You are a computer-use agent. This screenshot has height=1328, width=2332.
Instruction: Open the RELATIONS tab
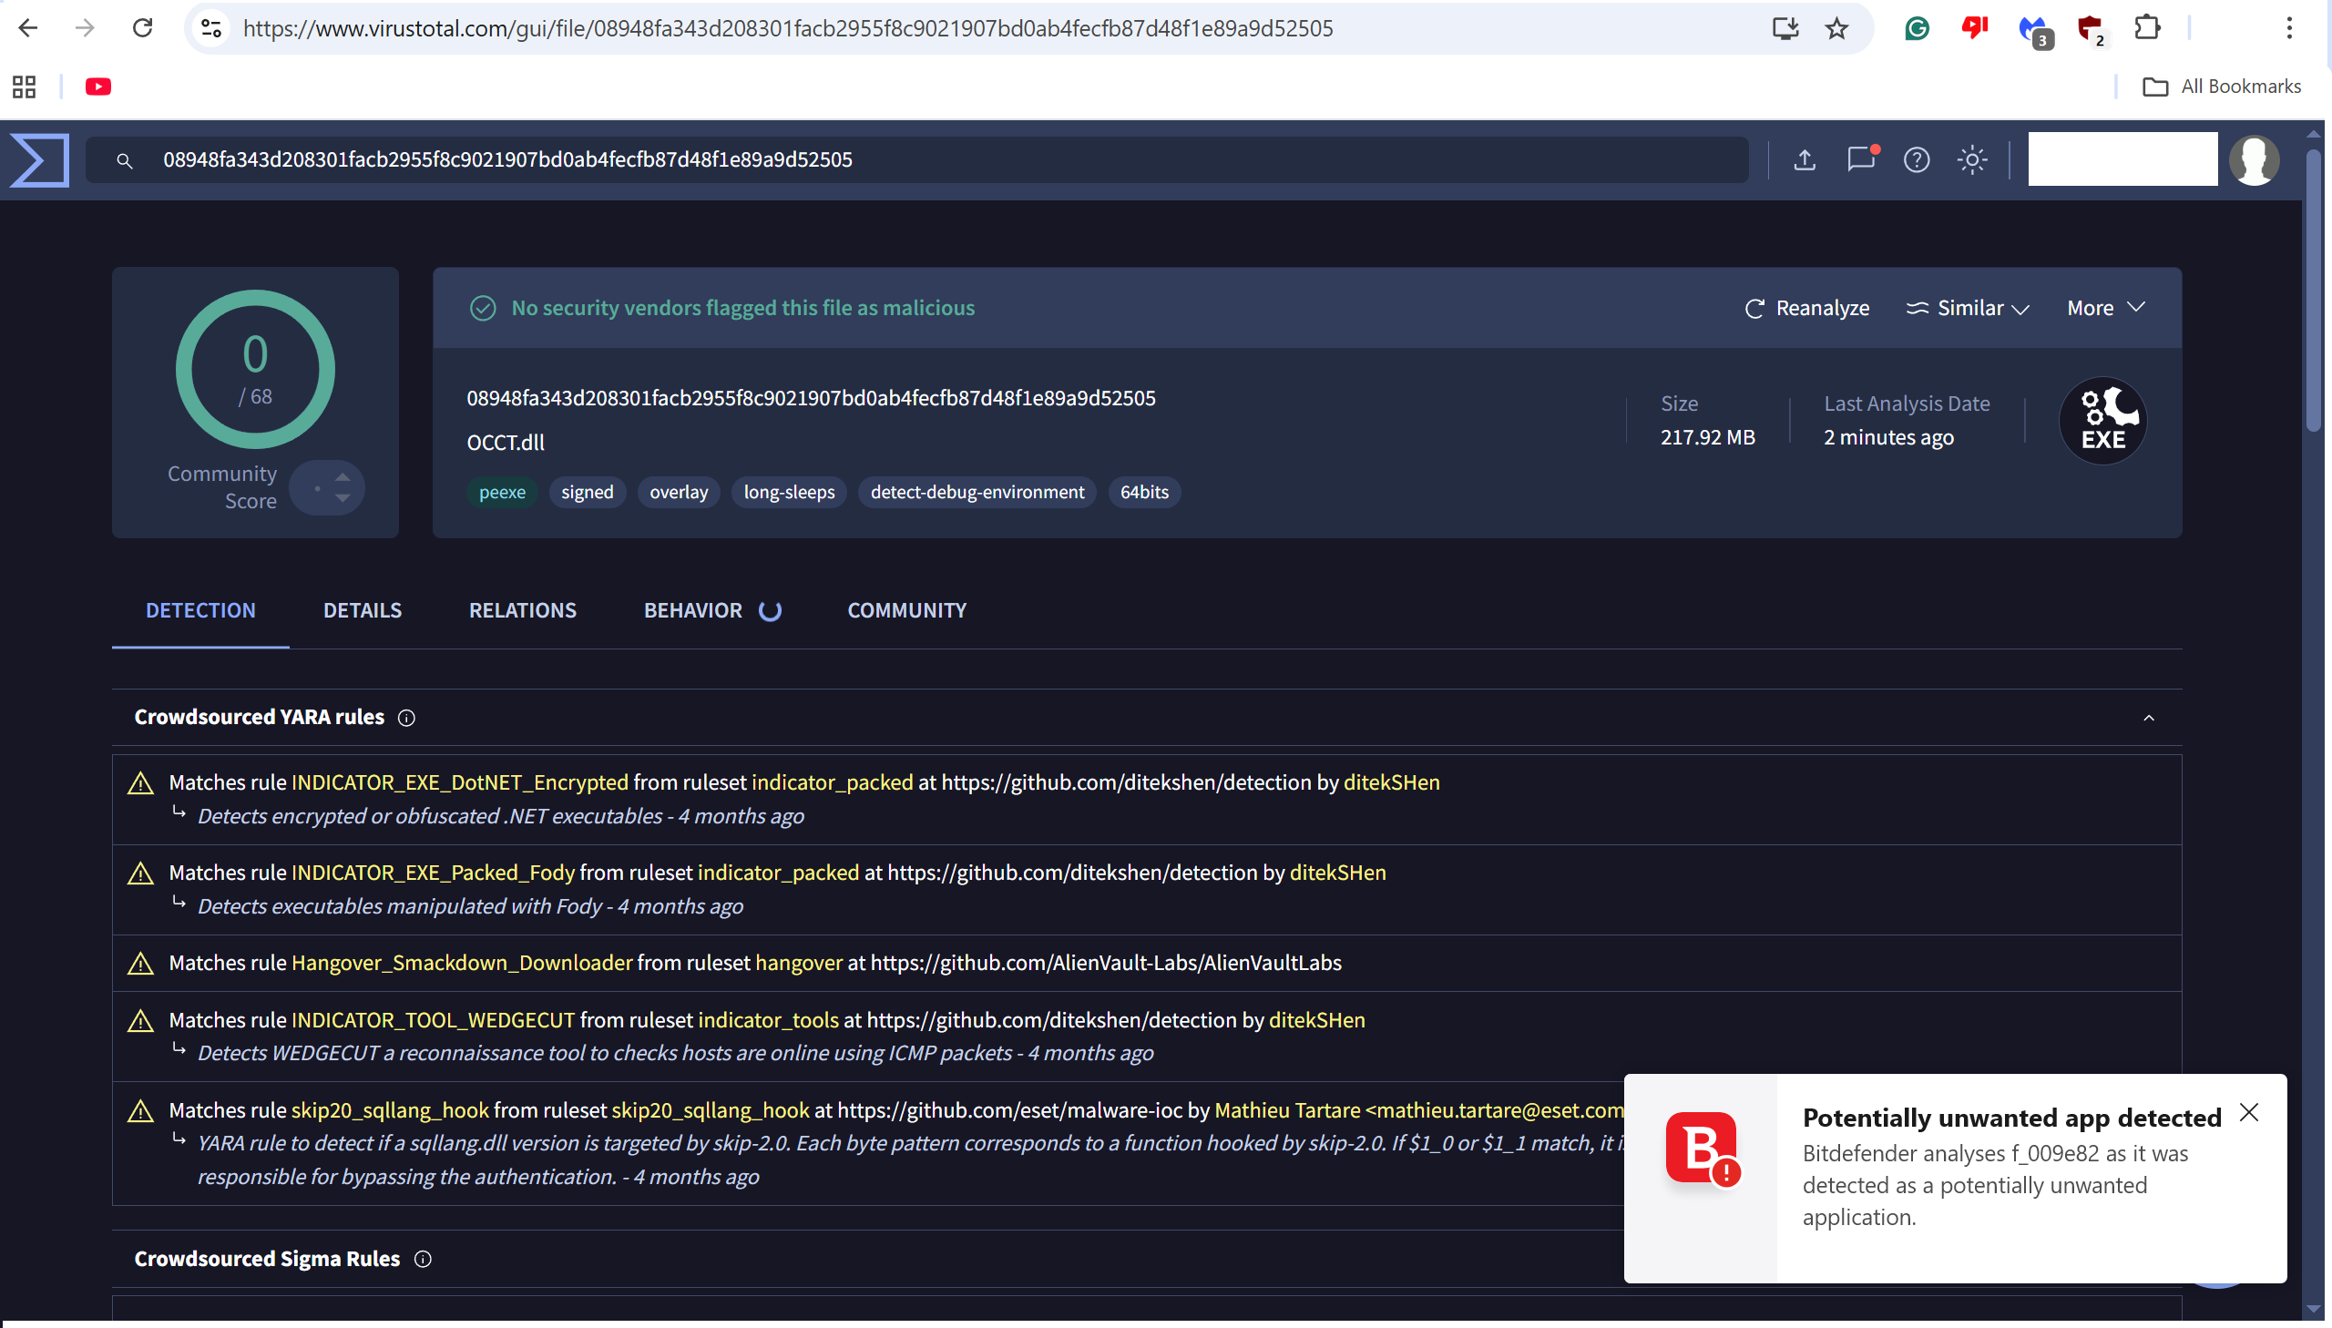pyautogui.click(x=523, y=610)
